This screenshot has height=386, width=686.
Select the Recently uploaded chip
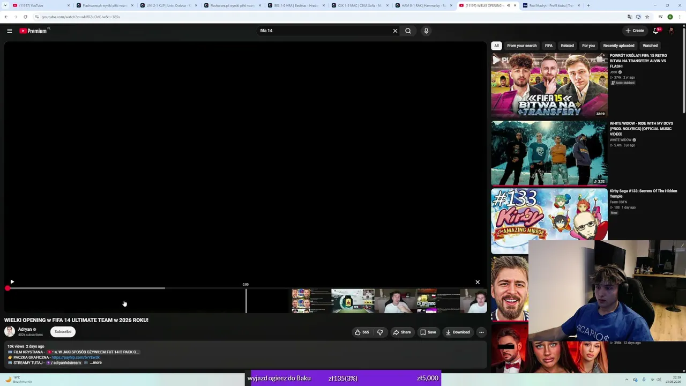[618, 46]
